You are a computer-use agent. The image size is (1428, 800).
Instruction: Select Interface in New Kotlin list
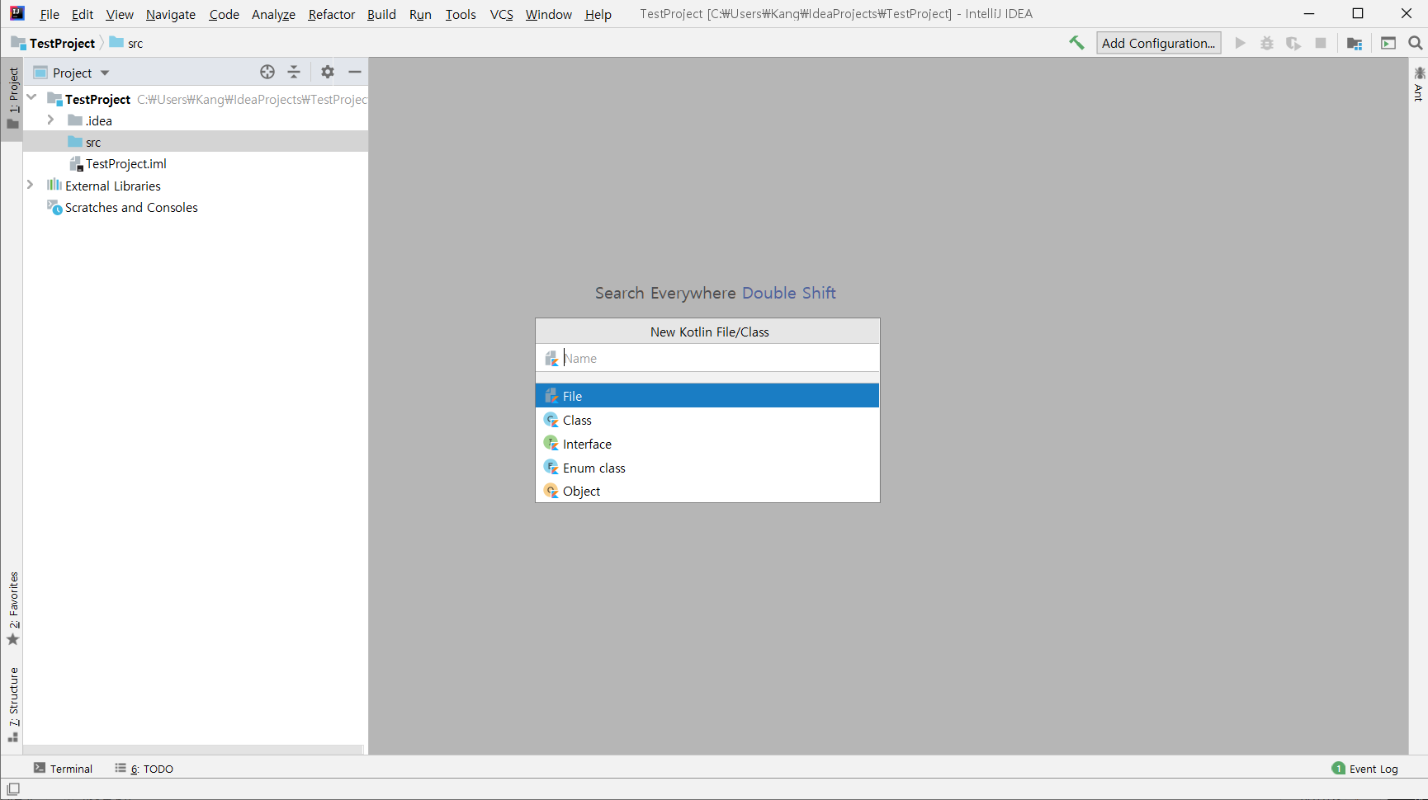[x=707, y=444]
